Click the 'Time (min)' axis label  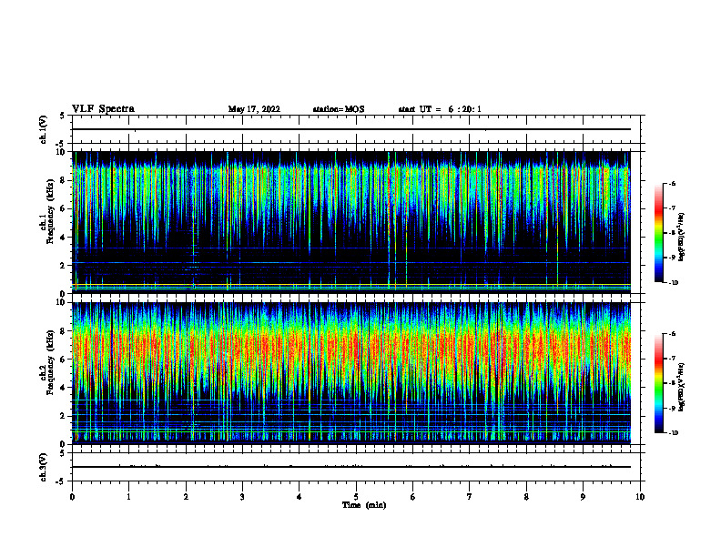coord(364,505)
